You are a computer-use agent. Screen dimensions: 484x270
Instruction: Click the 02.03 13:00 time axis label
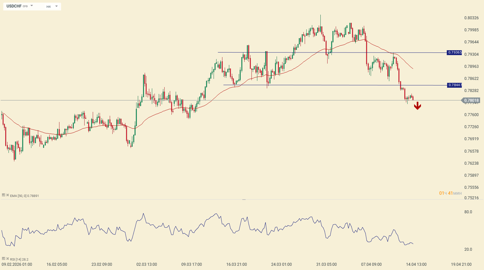pos(147,264)
